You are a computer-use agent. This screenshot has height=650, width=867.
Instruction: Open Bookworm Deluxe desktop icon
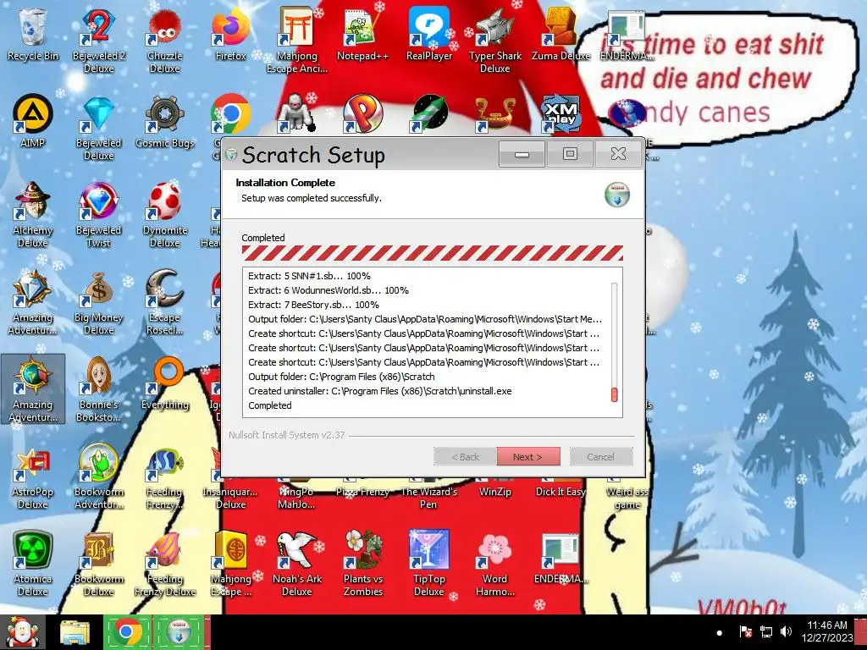pyautogui.click(x=98, y=564)
